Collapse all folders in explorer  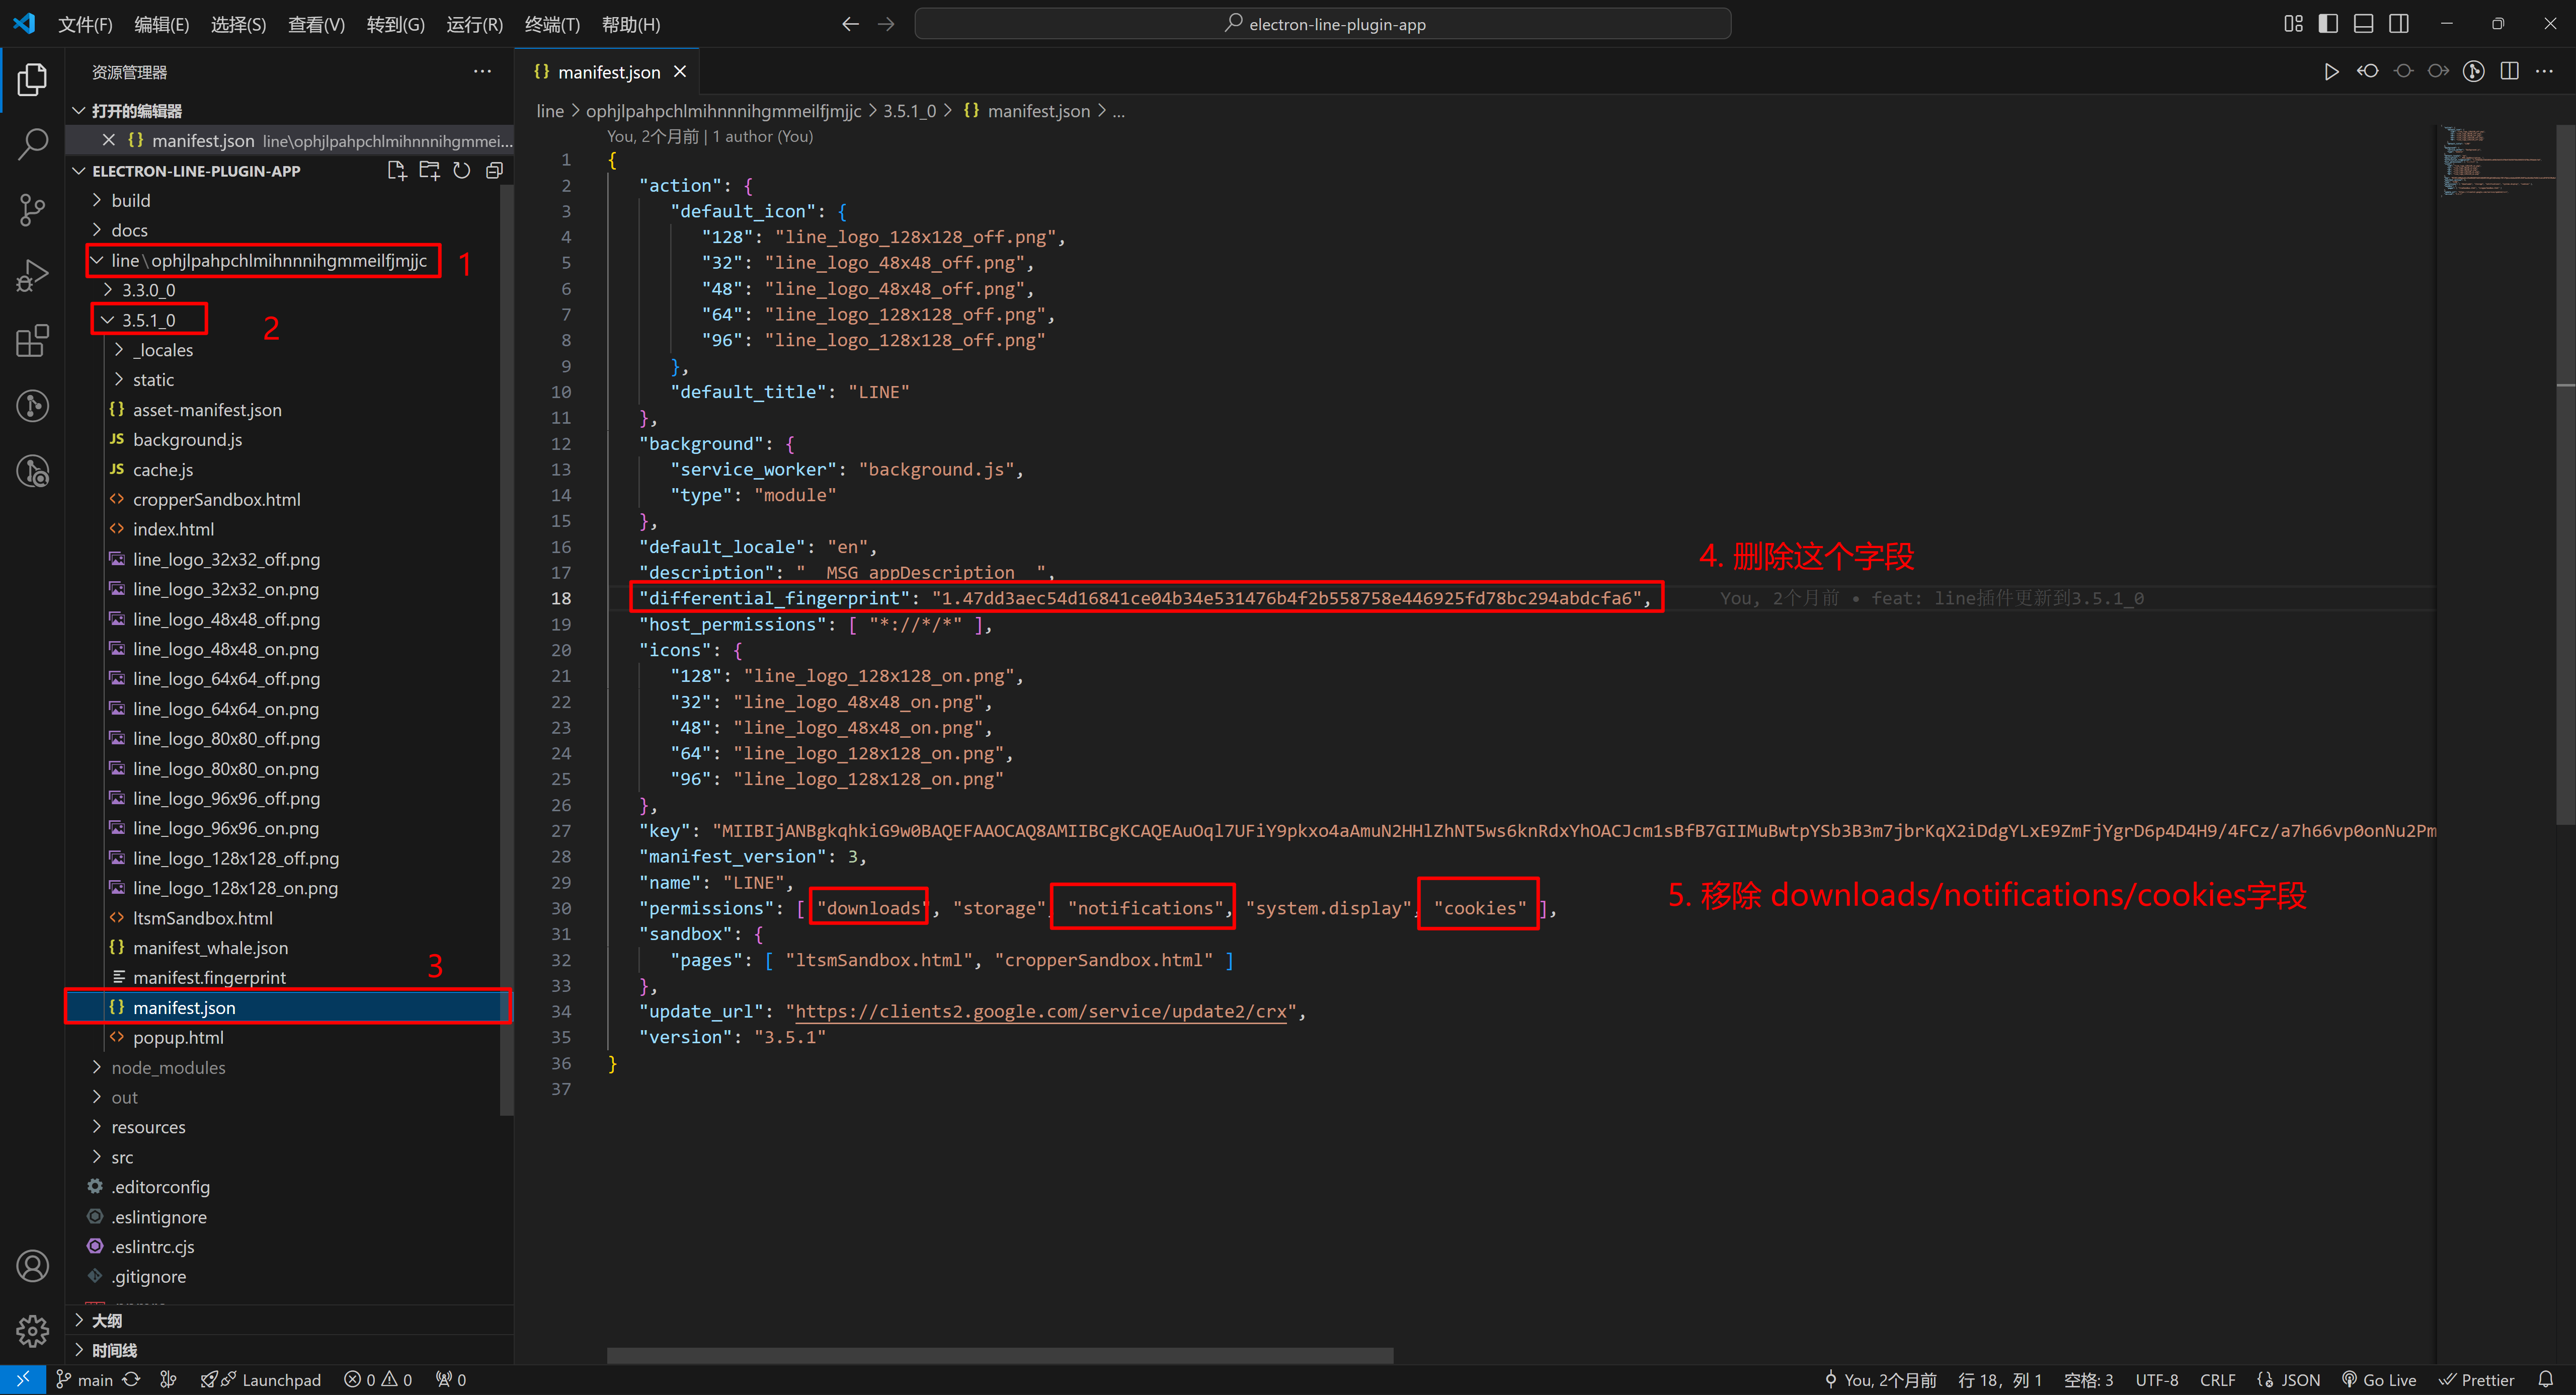pyautogui.click(x=494, y=171)
